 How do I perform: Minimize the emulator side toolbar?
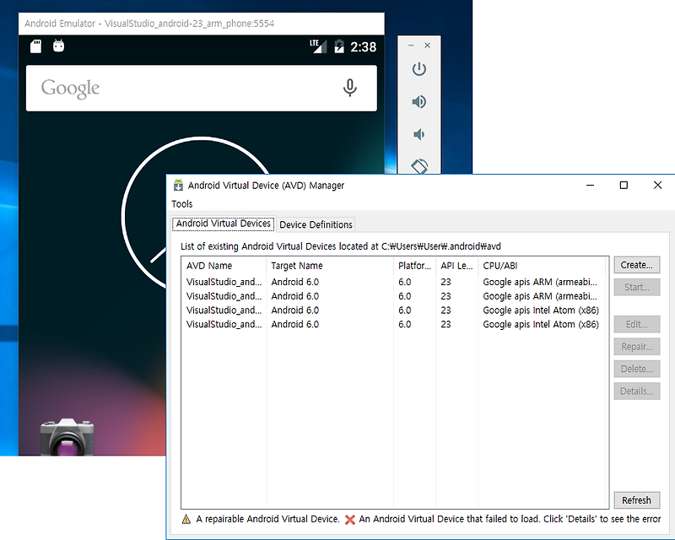pyautogui.click(x=411, y=46)
